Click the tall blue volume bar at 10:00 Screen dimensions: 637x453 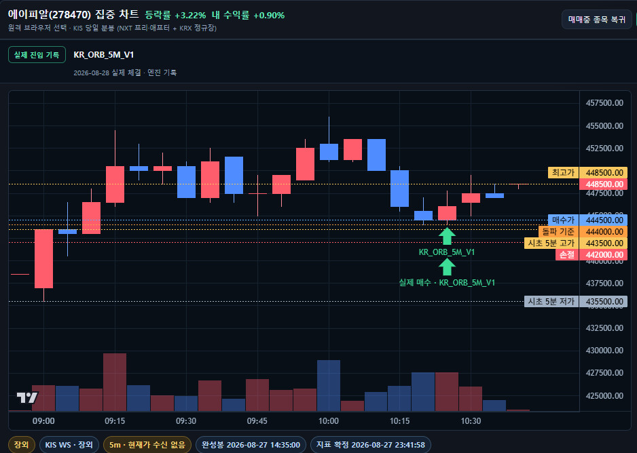329,386
